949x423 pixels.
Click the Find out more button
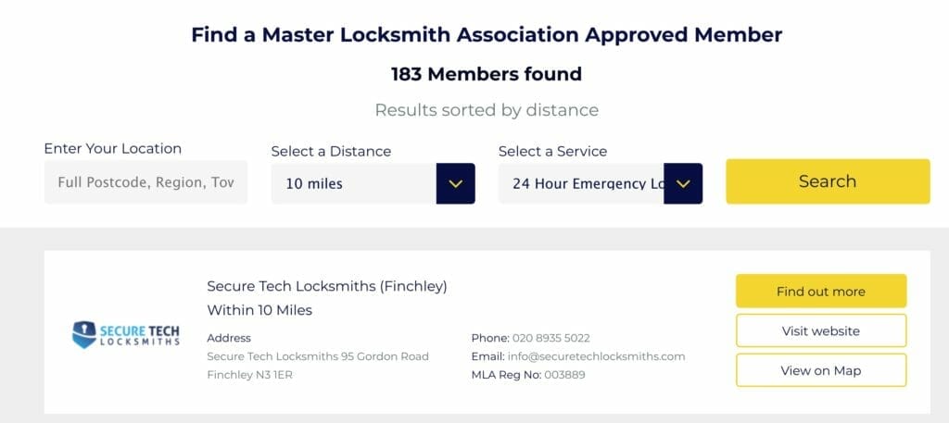(x=820, y=292)
